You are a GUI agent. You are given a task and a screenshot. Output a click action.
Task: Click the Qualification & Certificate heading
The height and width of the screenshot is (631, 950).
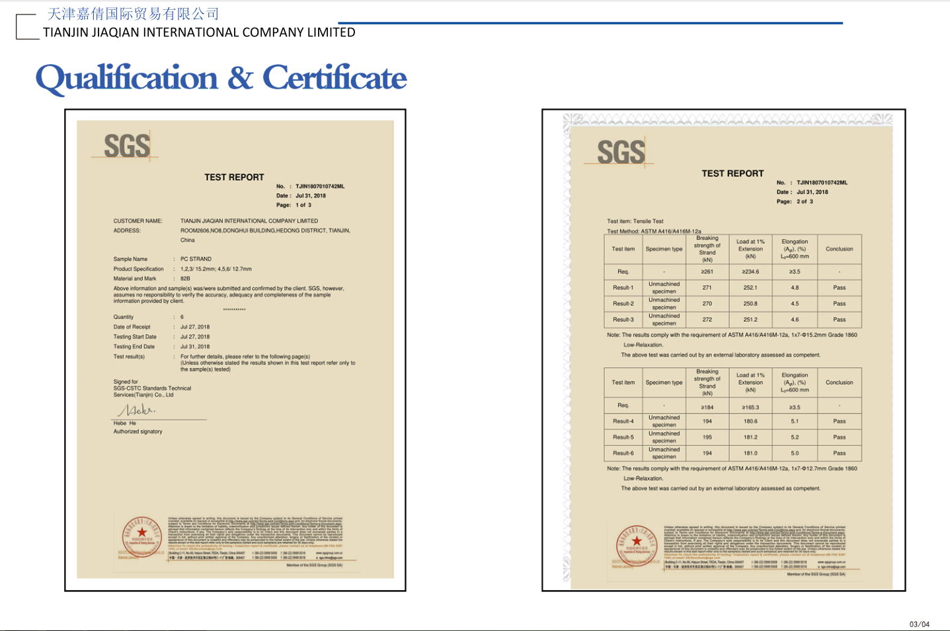point(221,78)
